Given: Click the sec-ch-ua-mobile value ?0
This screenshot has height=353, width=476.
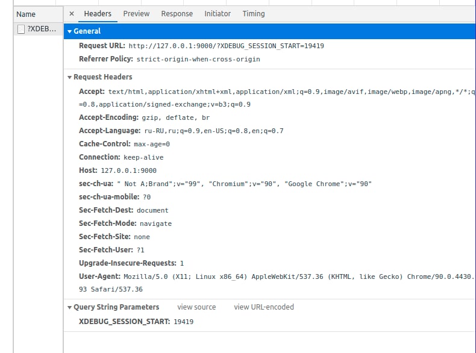Looking at the screenshot, I should pos(146,197).
